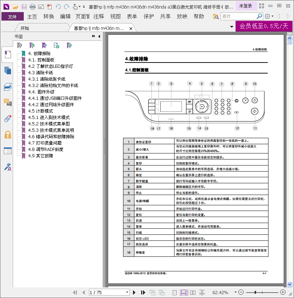Expand the bookmark panel options arrows
The width and height of the screenshot is (294, 298).
(94, 36)
